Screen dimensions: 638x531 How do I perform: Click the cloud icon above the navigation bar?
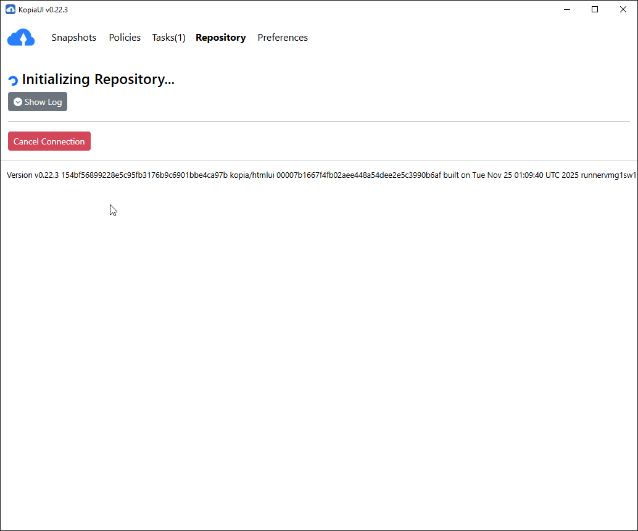pyautogui.click(x=21, y=37)
